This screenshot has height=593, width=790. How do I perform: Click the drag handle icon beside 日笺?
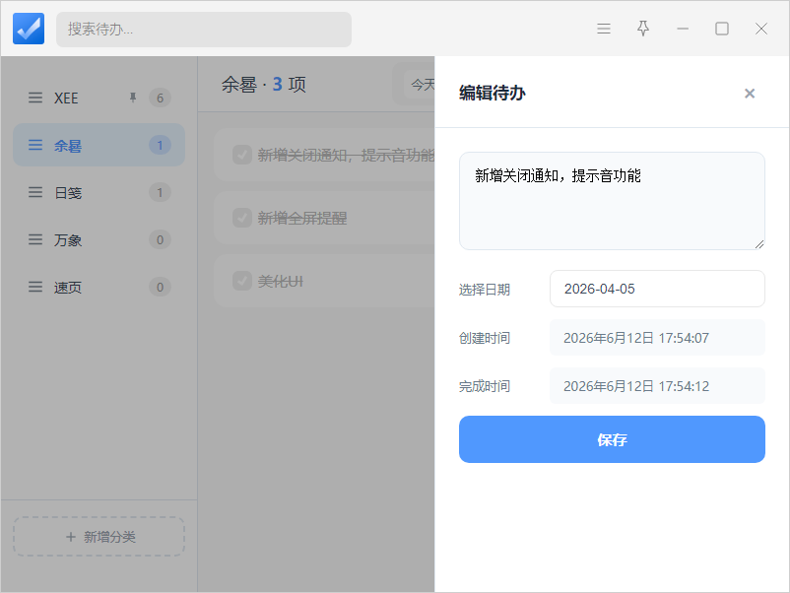point(35,192)
